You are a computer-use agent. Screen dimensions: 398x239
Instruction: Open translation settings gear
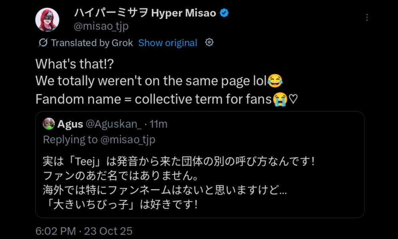(209, 42)
